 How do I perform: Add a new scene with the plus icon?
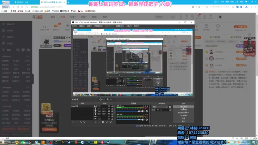pyautogui.click(x=73, y=122)
